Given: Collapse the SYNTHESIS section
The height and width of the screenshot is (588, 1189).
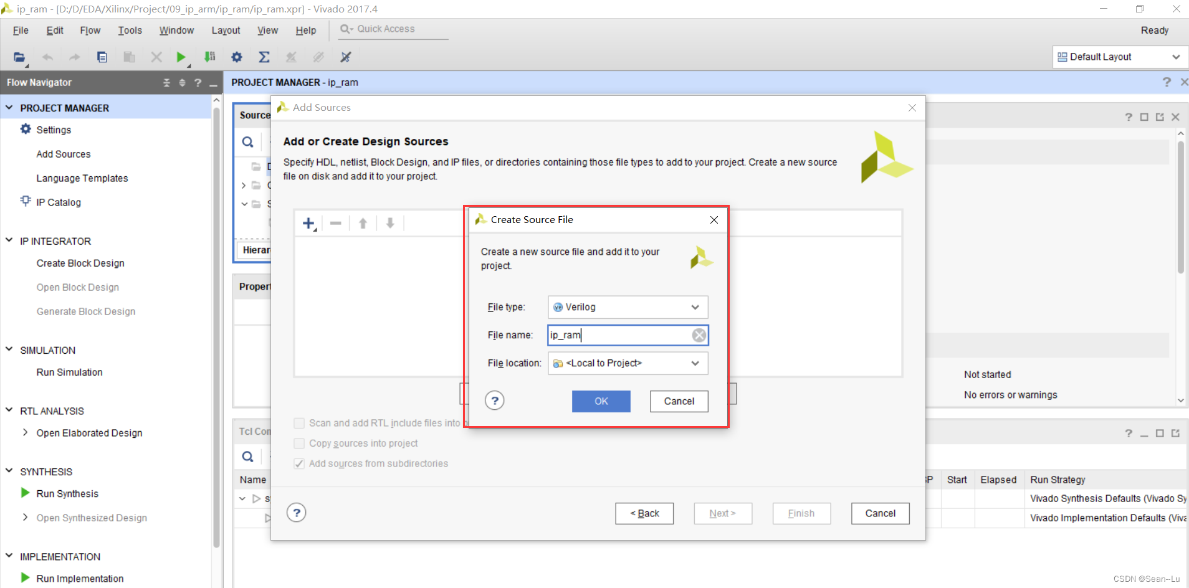Looking at the screenshot, I should [9, 471].
